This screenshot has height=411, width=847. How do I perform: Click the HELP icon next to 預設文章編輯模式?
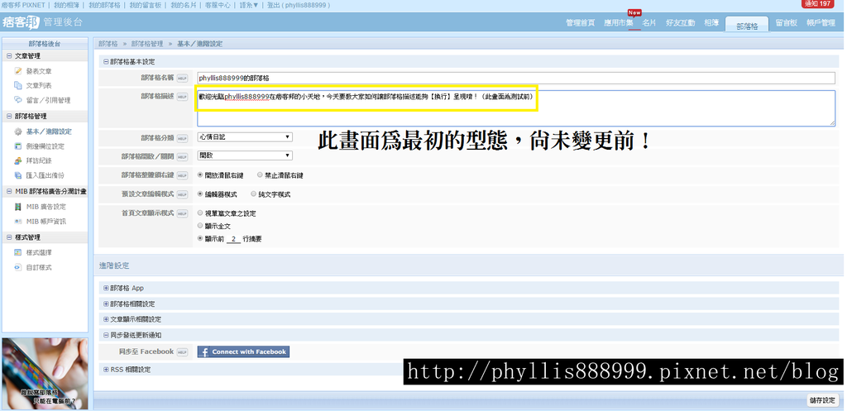182,194
